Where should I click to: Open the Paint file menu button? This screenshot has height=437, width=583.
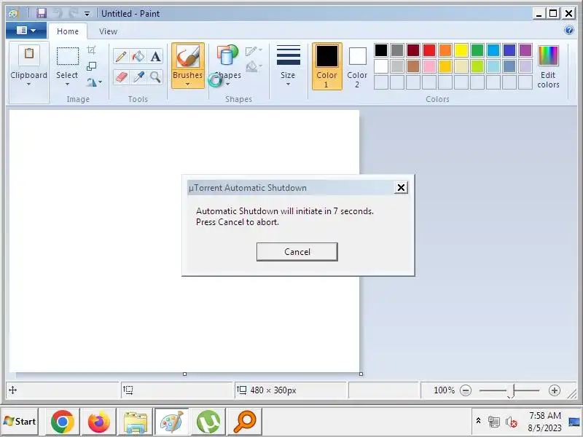coord(26,30)
